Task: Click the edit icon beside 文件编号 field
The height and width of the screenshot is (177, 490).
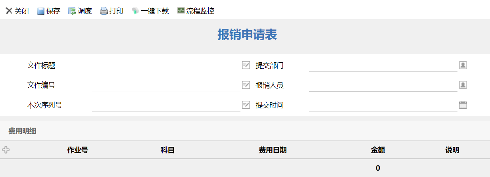Action: (x=246, y=85)
